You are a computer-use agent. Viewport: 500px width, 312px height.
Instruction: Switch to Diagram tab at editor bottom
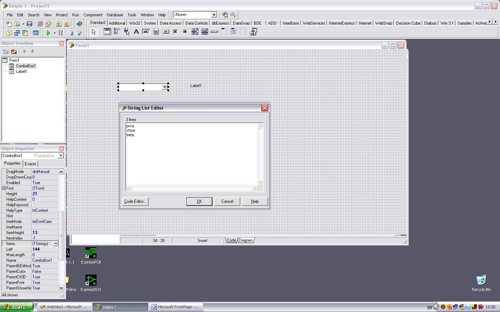(x=246, y=240)
